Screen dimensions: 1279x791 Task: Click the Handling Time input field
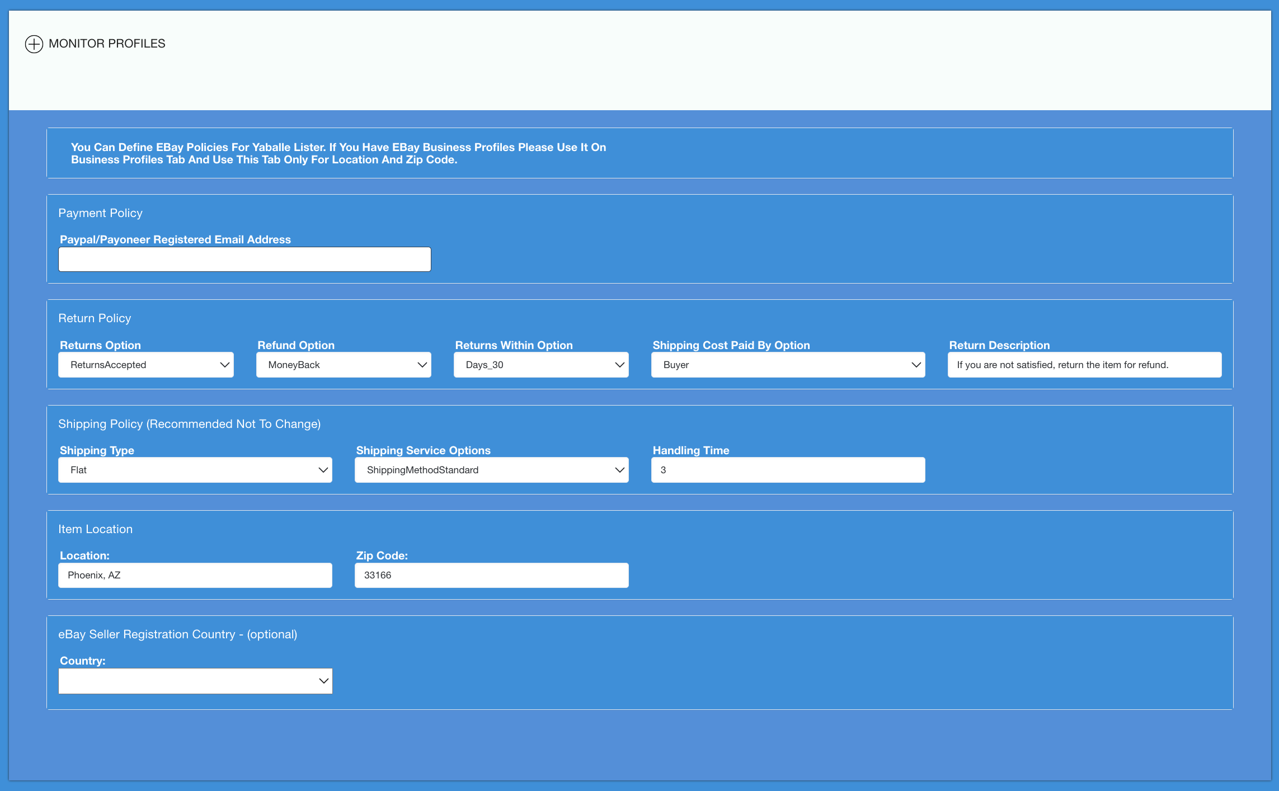(787, 470)
